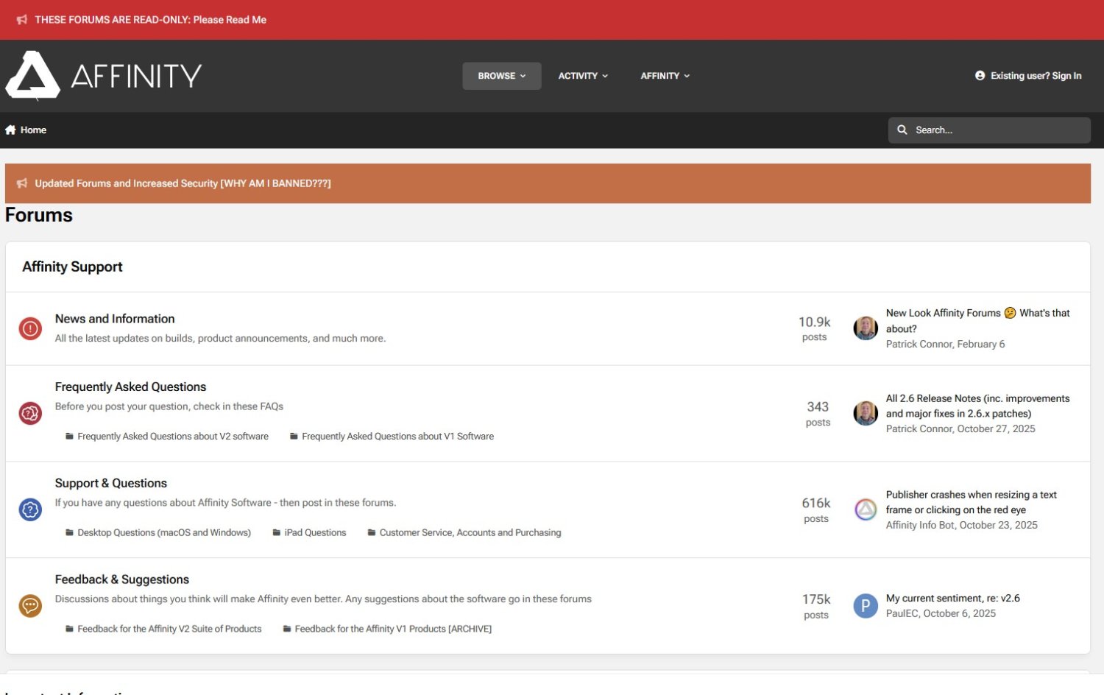Click Patrick Connor name dated February 6
1104x695 pixels.
(919, 345)
